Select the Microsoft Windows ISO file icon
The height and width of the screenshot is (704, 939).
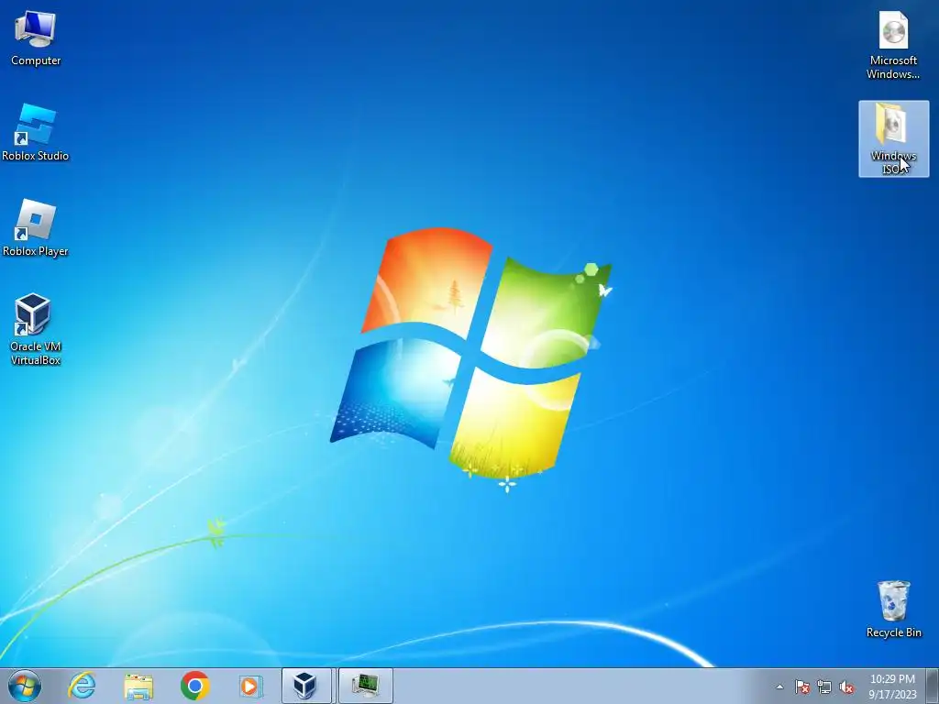coord(893,45)
